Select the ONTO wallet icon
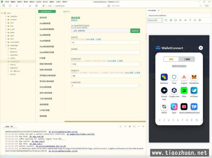212x158 pixels. 164,107
